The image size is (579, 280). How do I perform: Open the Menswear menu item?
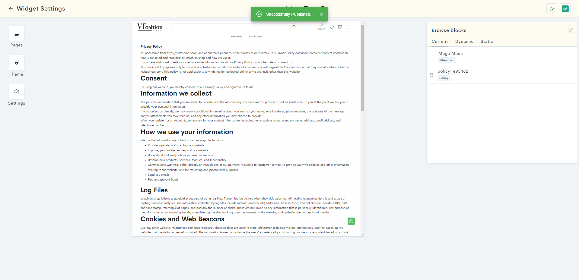pos(236,37)
